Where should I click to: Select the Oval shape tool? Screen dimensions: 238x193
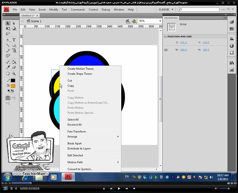tap(14, 45)
